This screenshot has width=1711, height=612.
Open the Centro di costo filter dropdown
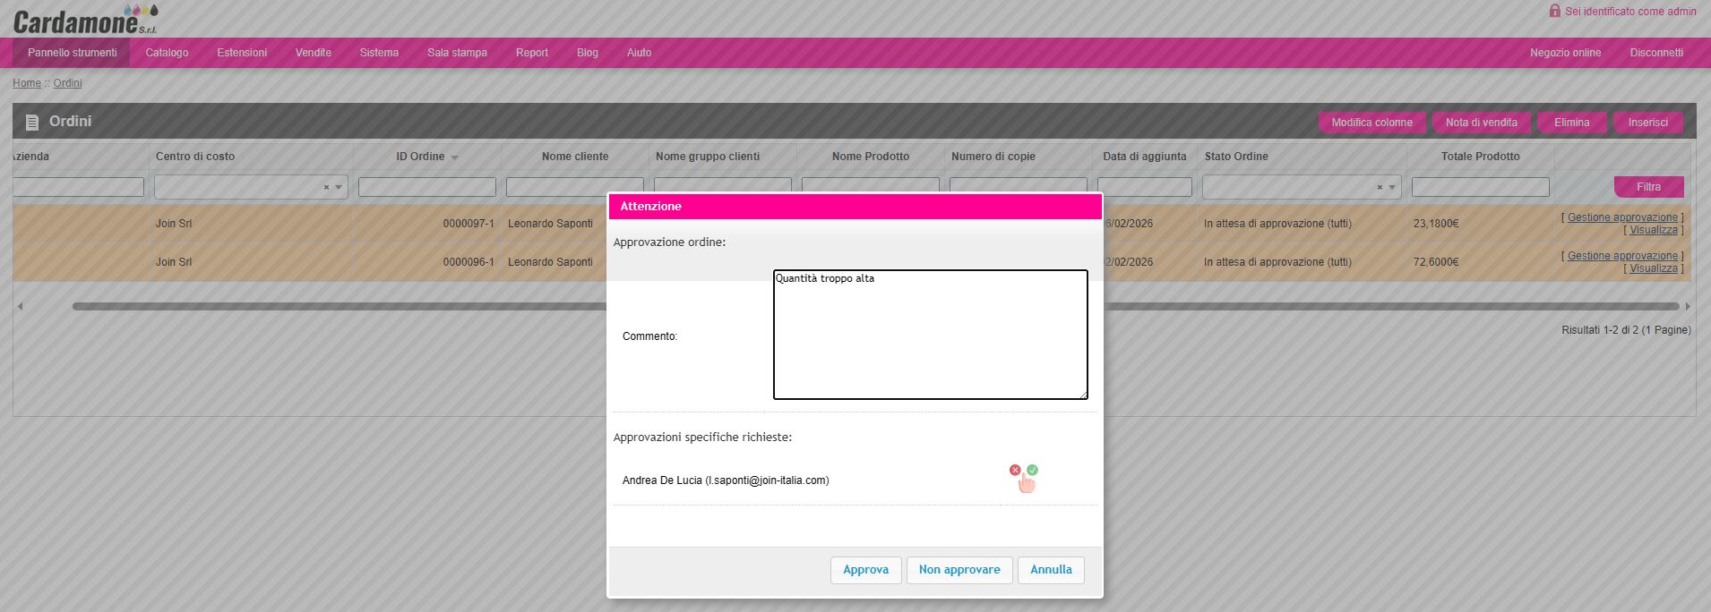tap(339, 187)
